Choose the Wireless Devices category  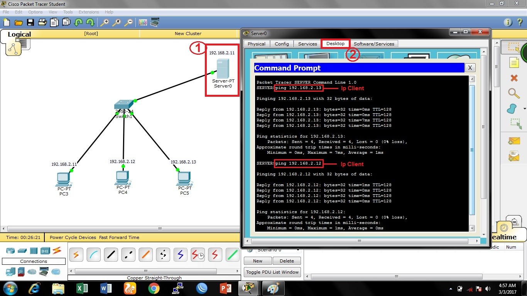point(45,251)
